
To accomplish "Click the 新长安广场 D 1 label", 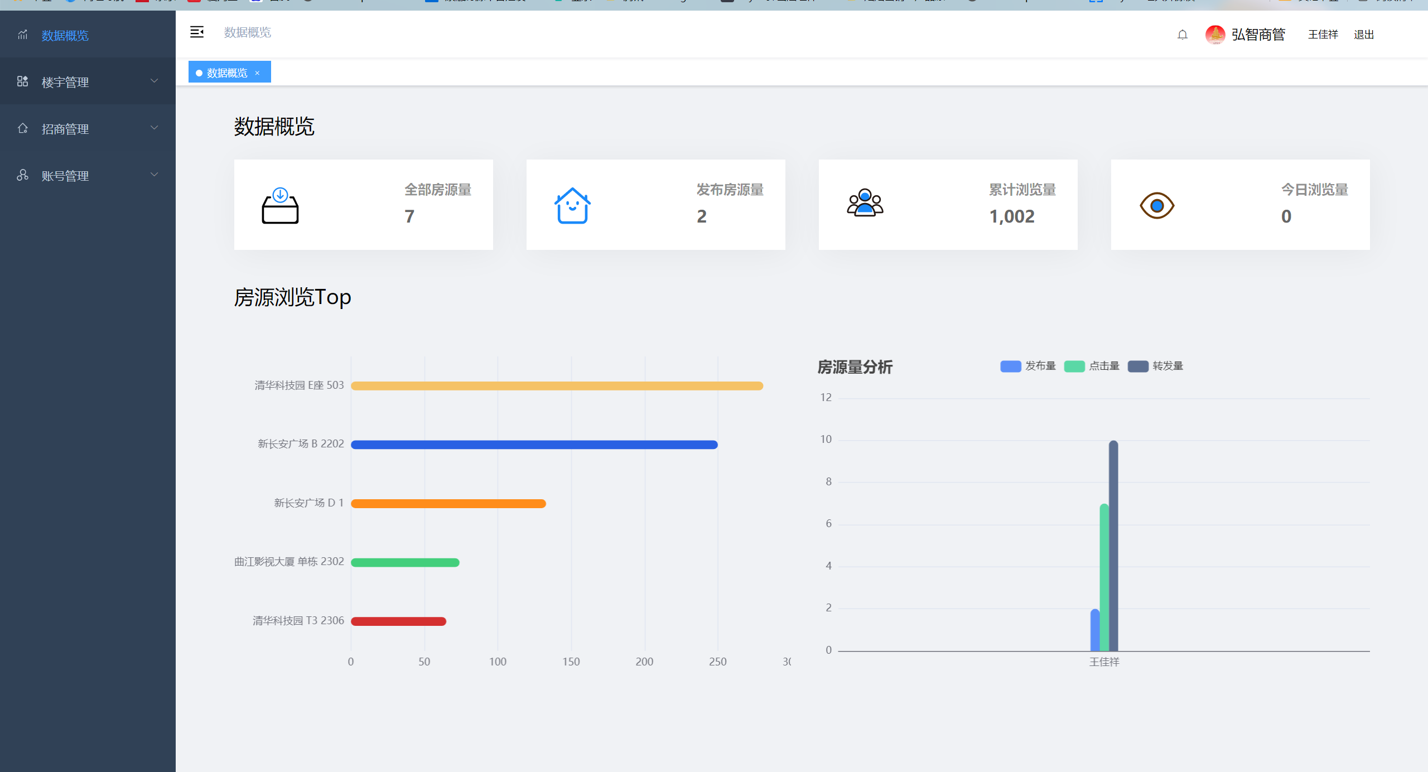I will click(x=308, y=503).
